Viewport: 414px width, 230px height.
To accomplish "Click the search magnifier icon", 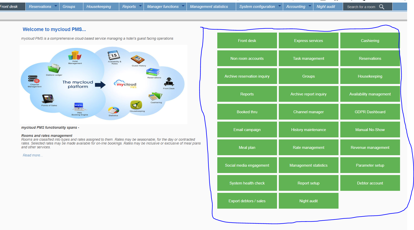I will coord(381,7).
